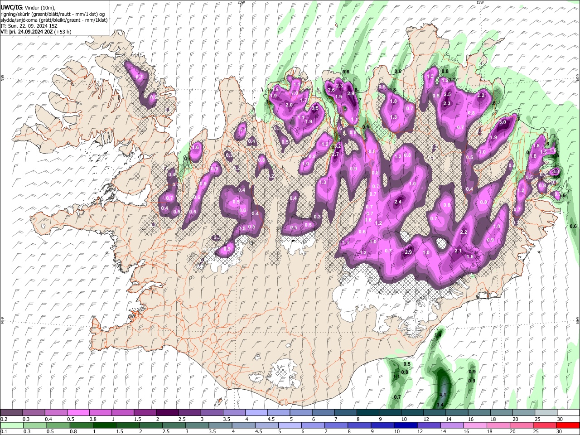Viewport: 580px width, 435px height.
Task: Click the snow-scale swatch between 3 and 3.5
Action: (x=212, y=413)
